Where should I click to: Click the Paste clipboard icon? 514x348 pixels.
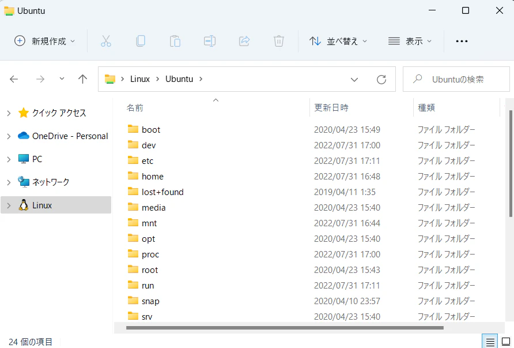(175, 41)
